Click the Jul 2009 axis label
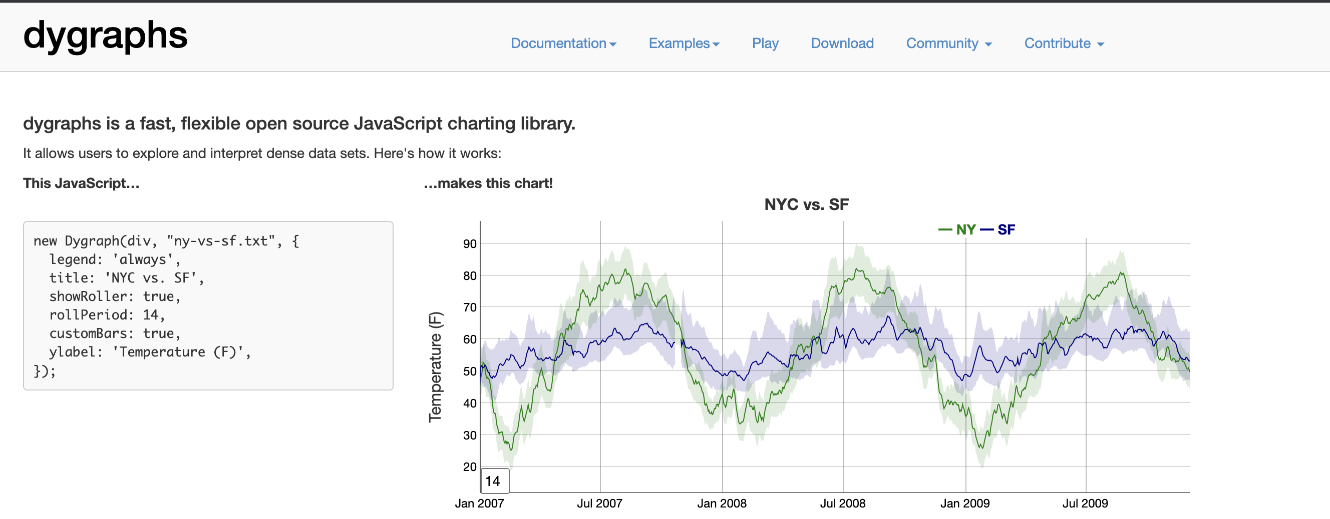The width and height of the screenshot is (1330, 519). click(1085, 503)
